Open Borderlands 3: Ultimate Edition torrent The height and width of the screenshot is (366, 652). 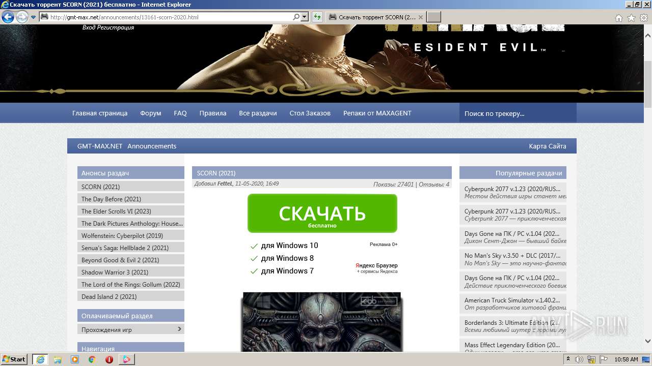point(513,326)
